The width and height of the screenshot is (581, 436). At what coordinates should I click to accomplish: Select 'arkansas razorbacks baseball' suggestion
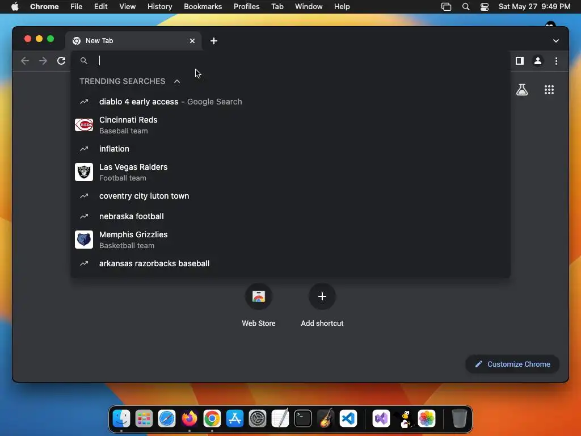(290, 263)
